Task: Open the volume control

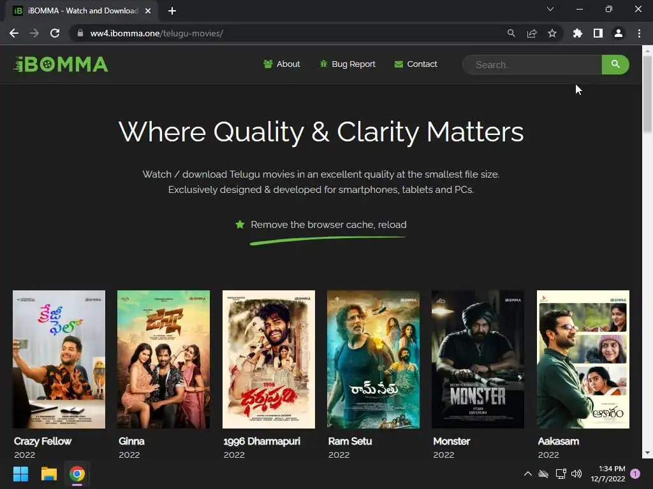Action: click(x=576, y=474)
